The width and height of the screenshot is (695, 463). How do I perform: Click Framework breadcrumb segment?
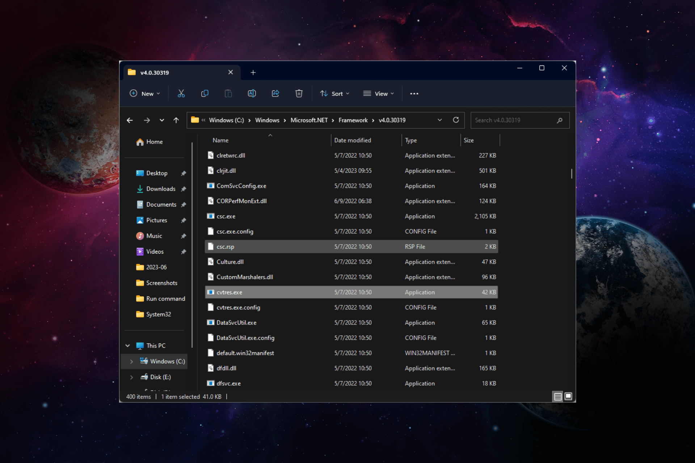point(353,120)
